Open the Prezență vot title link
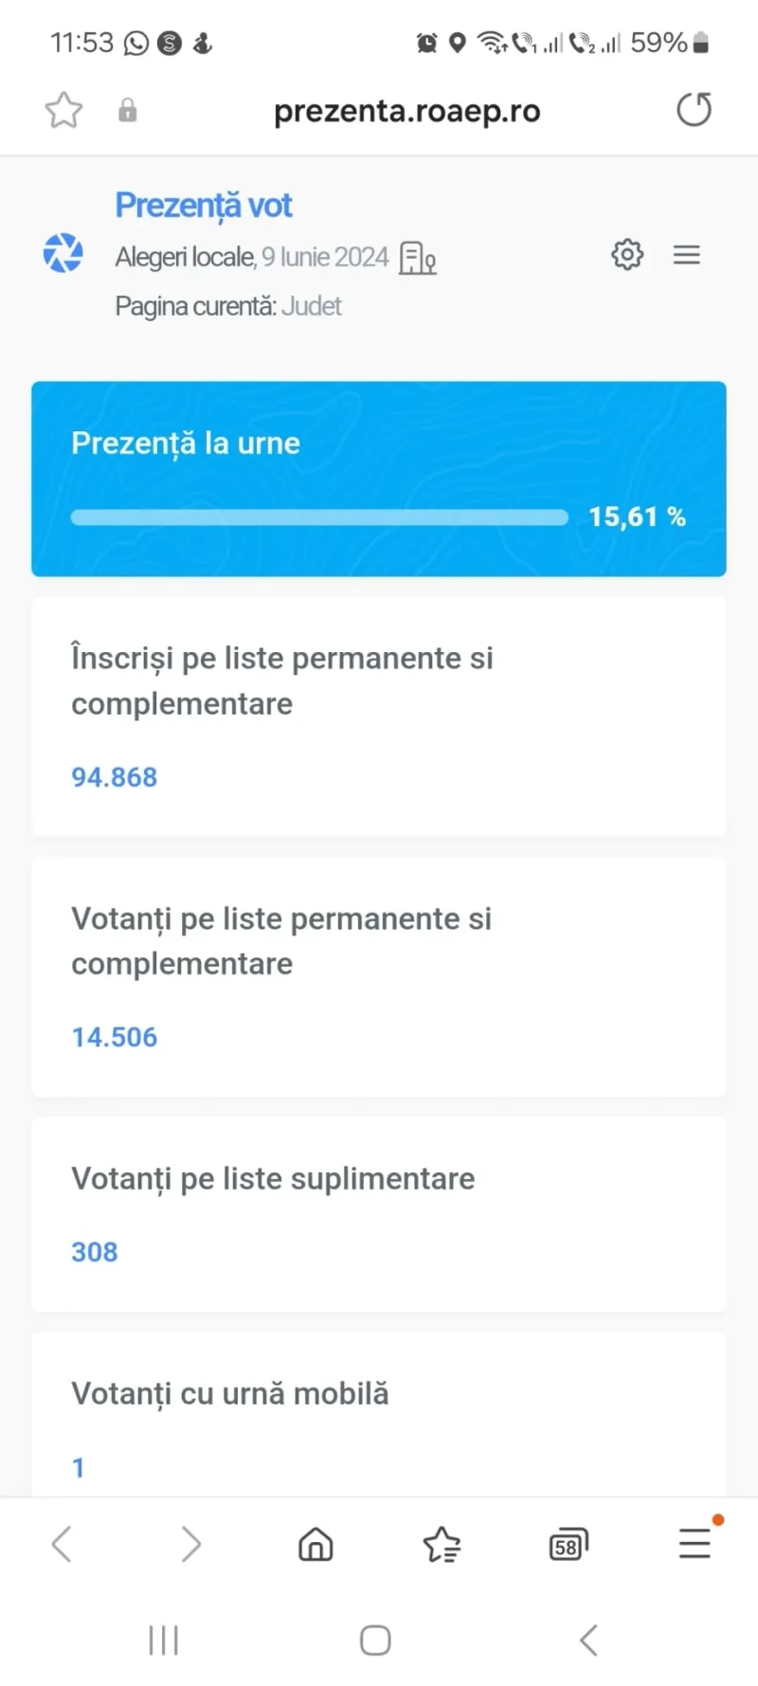 tap(204, 206)
